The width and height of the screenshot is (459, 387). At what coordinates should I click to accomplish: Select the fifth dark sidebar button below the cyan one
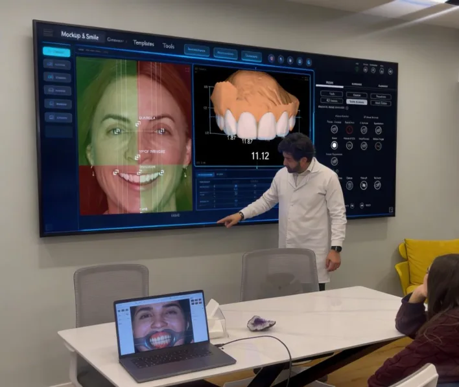pos(58,117)
